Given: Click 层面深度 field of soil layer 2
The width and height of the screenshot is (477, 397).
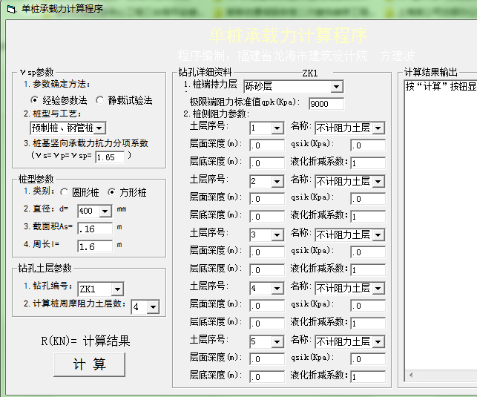Looking at the screenshot, I should click(266, 199).
